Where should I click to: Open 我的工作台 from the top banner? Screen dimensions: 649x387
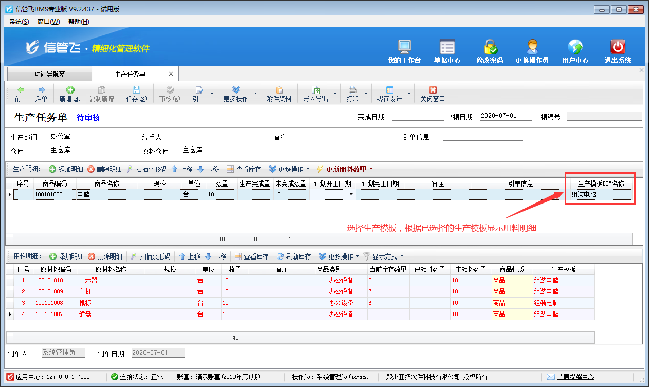(x=404, y=47)
